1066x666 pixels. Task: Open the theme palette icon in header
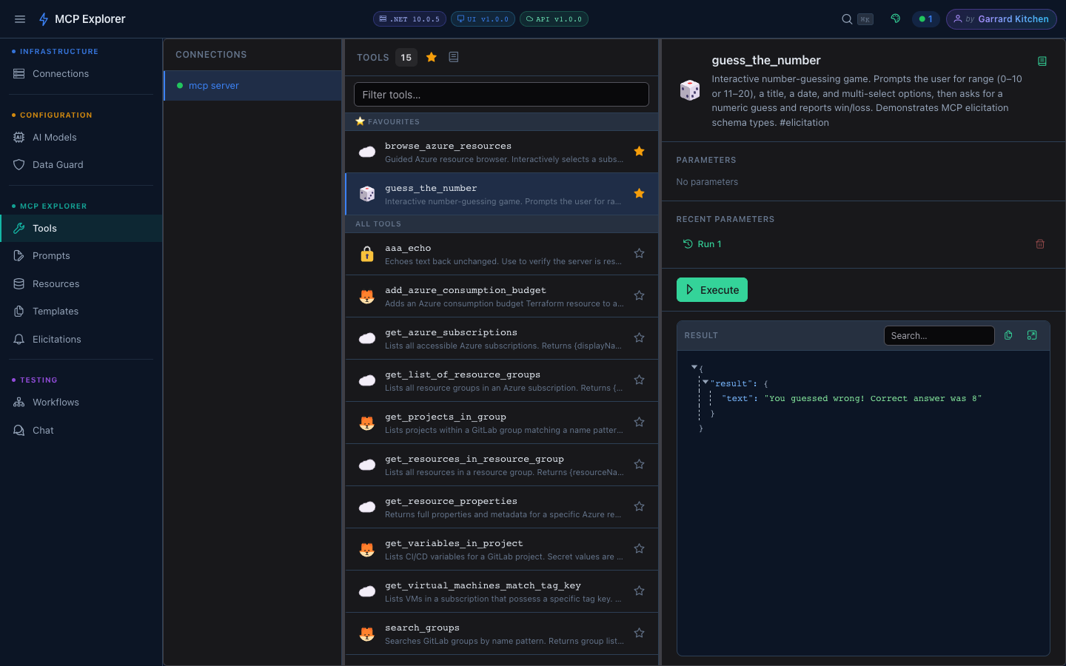[895, 18]
